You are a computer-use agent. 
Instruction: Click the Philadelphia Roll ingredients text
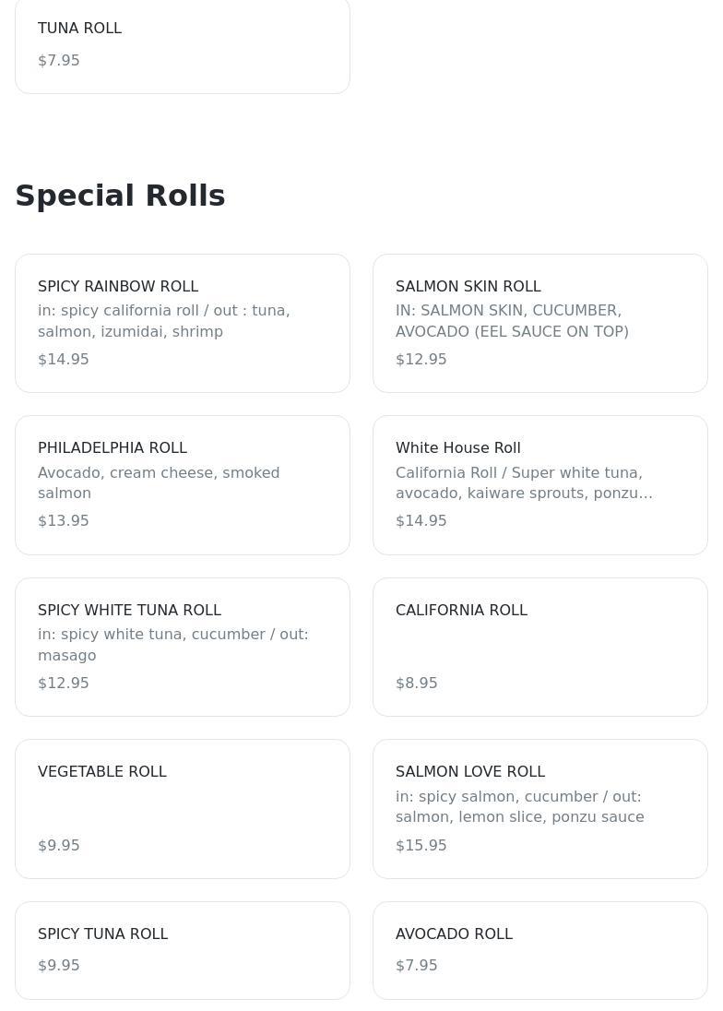click(159, 482)
